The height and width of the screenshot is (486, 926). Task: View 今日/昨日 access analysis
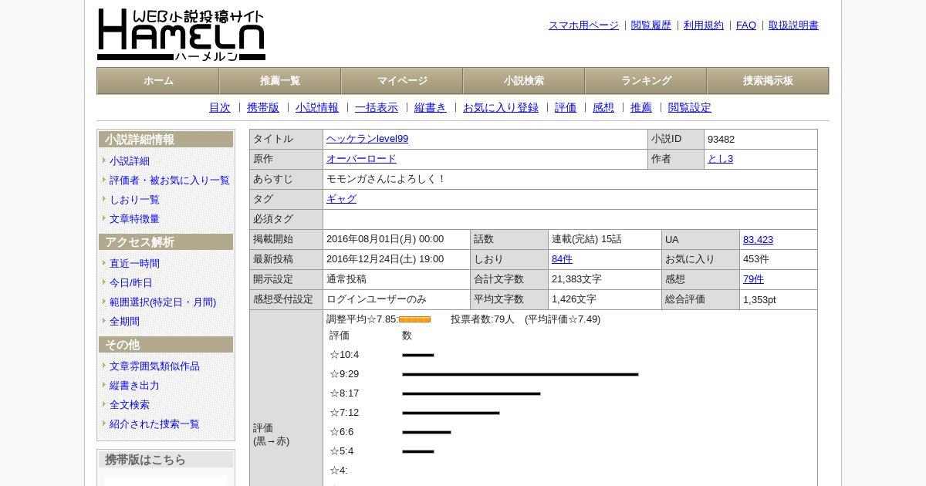(131, 283)
